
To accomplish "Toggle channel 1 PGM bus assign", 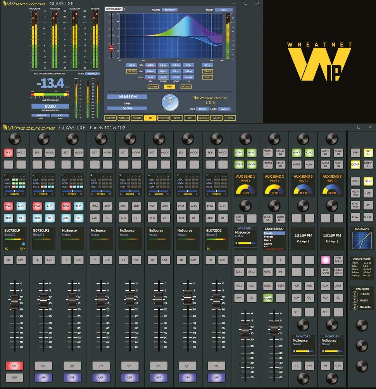I will pyautogui.click(x=8, y=206).
